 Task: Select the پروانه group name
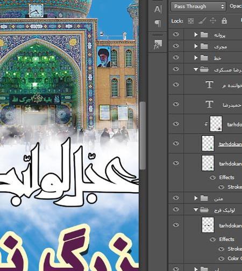click(219, 35)
